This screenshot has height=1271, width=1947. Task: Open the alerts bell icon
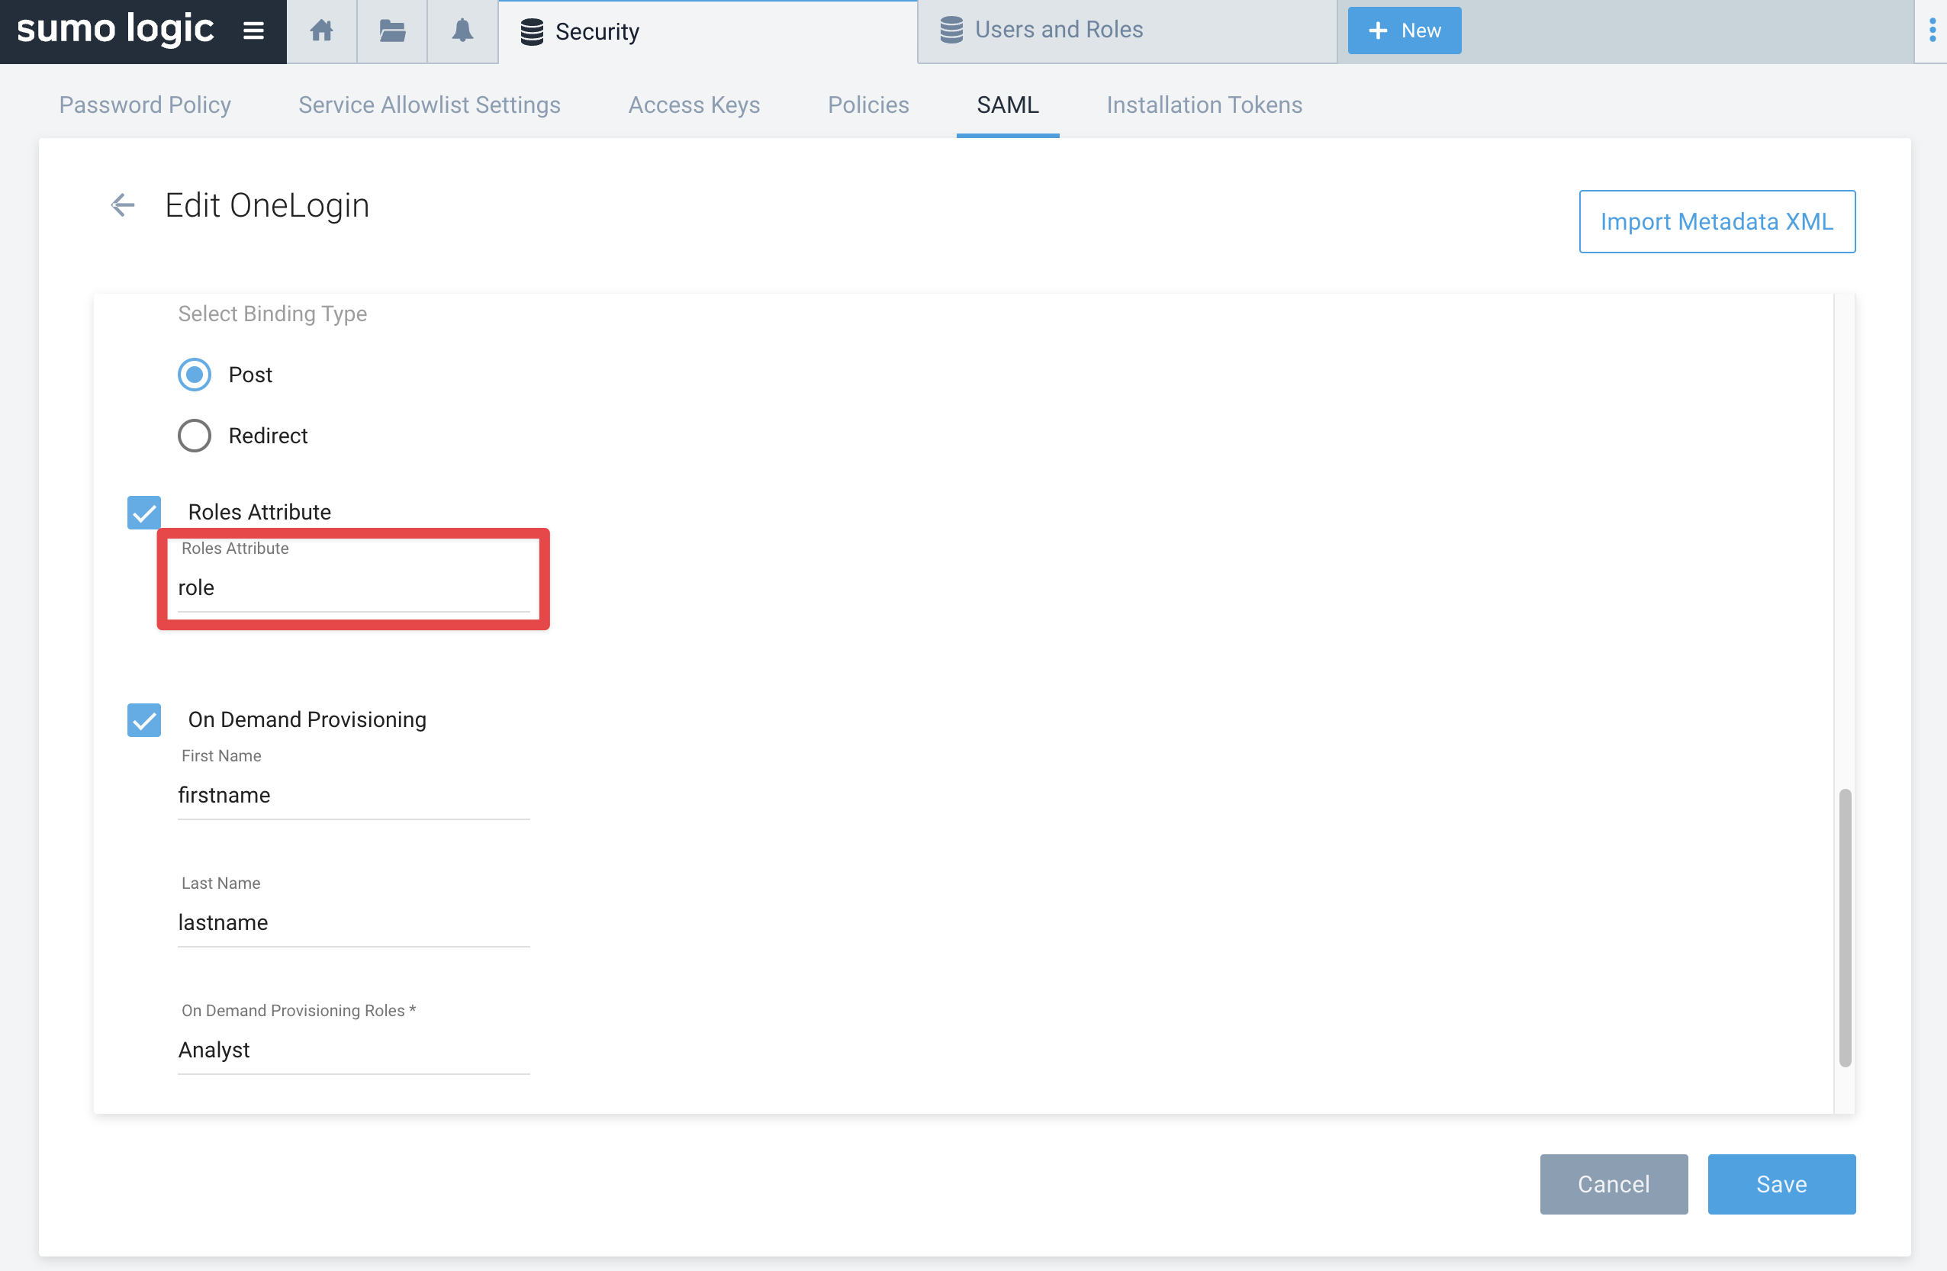click(x=462, y=31)
